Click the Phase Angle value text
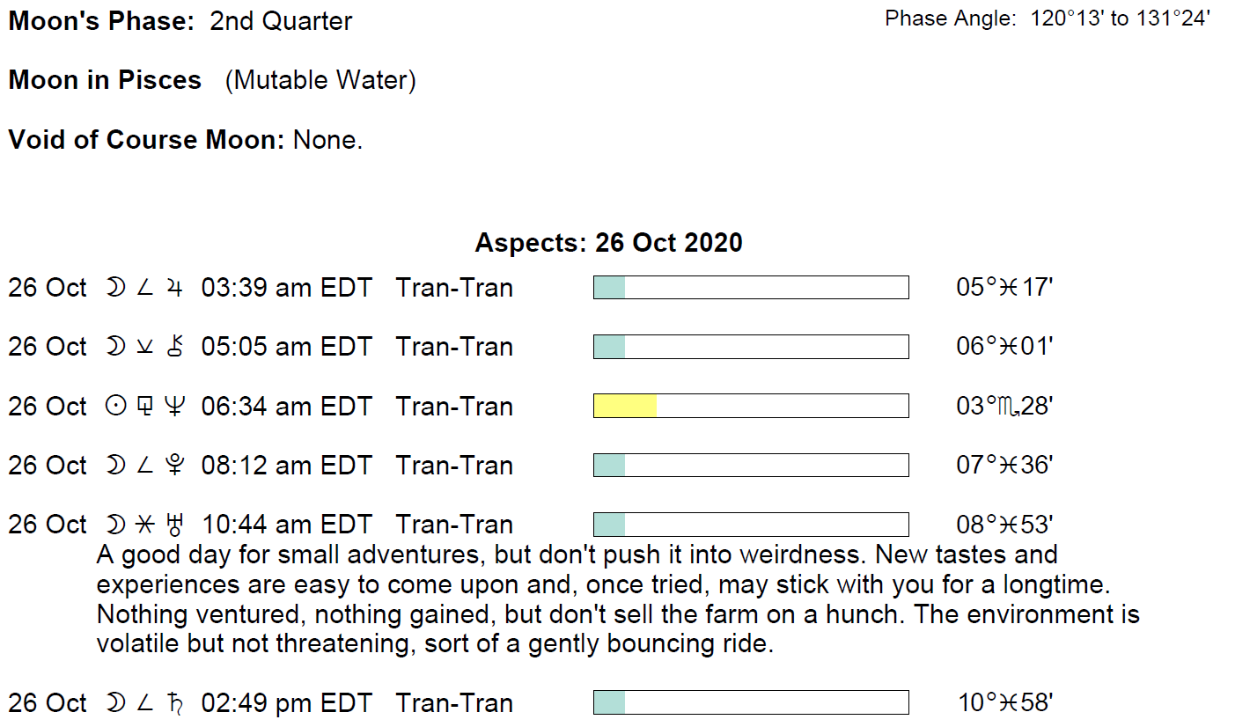 1121,19
